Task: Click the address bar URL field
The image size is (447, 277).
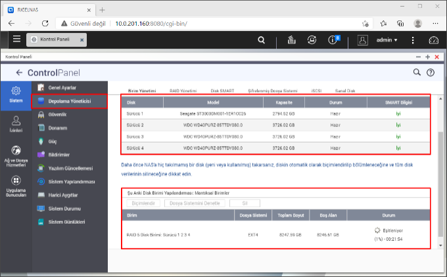Action: click(x=213, y=24)
